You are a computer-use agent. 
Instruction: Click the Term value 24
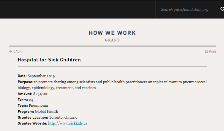(x=31, y=100)
